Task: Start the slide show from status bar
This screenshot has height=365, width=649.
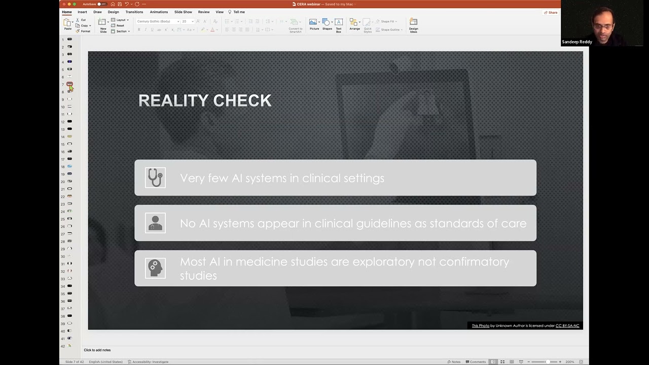Action: coord(521,362)
